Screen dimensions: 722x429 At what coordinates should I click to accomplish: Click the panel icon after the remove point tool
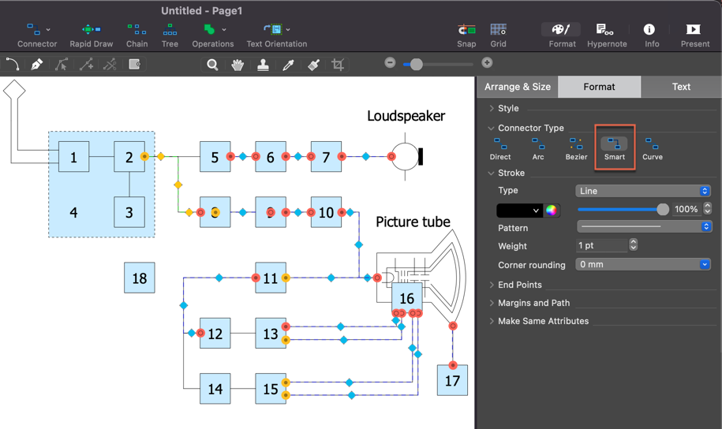(x=134, y=65)
